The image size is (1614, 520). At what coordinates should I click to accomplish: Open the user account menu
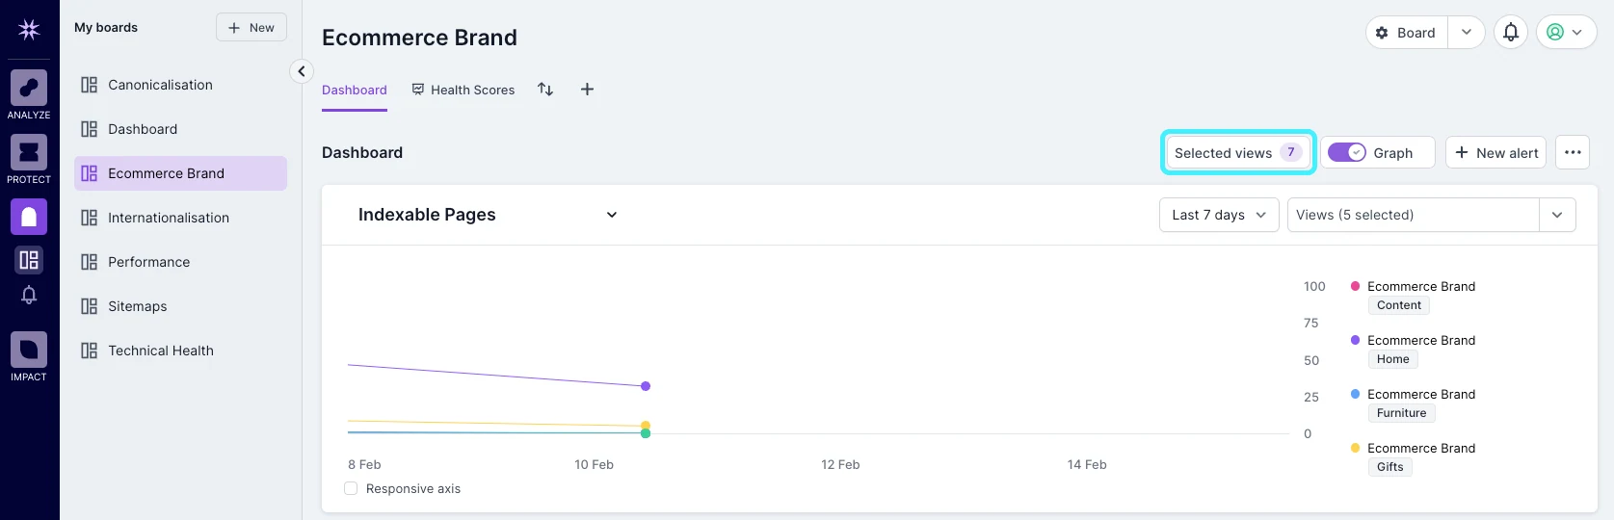click(1566, 32)
